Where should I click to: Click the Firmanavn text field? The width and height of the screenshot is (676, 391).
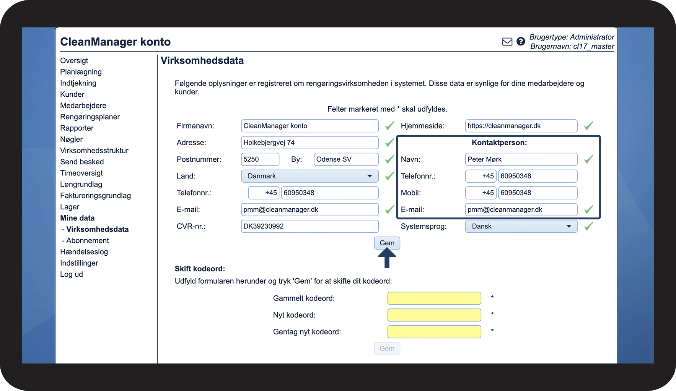point(310,126)
